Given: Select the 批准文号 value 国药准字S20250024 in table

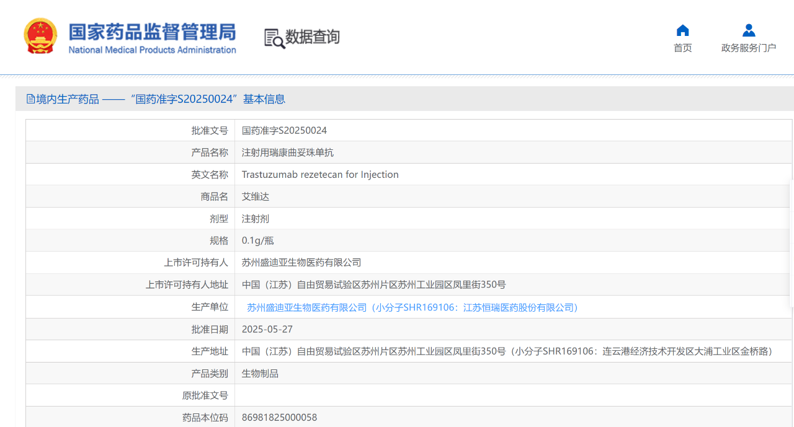Looking at the screenshot, I should (284, 131).
